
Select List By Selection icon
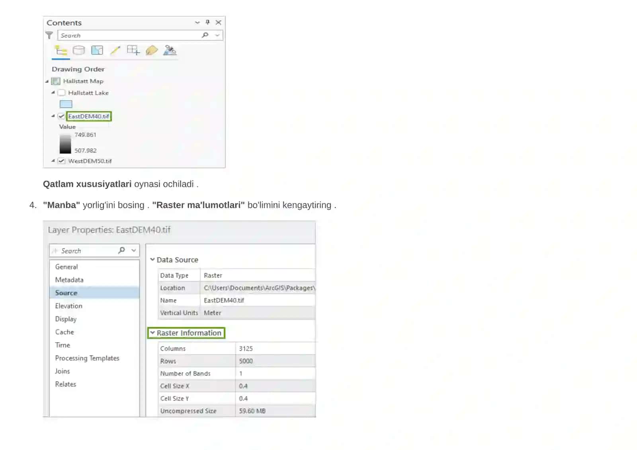click(x=97, y=50)
